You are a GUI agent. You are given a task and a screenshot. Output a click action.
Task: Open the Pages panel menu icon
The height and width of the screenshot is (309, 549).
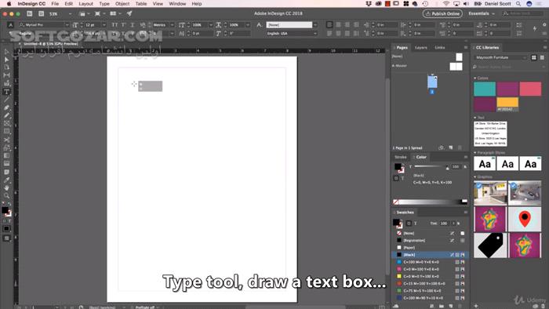(x=466, y=48)
